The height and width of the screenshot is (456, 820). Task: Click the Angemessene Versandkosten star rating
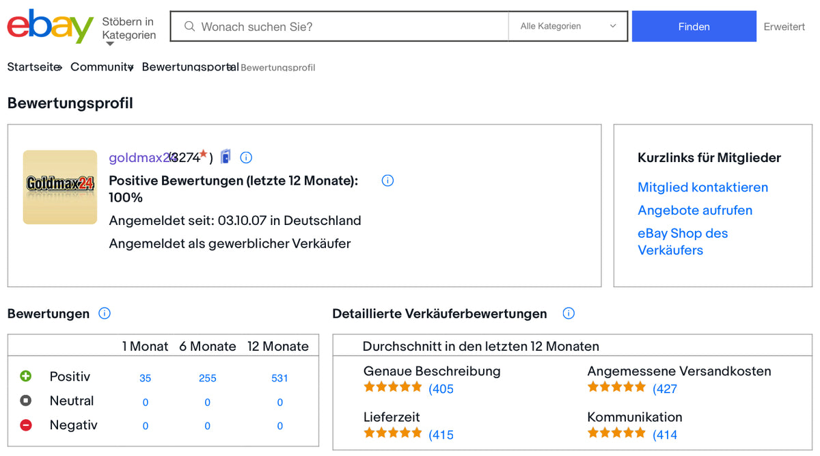tap(616, 387)
